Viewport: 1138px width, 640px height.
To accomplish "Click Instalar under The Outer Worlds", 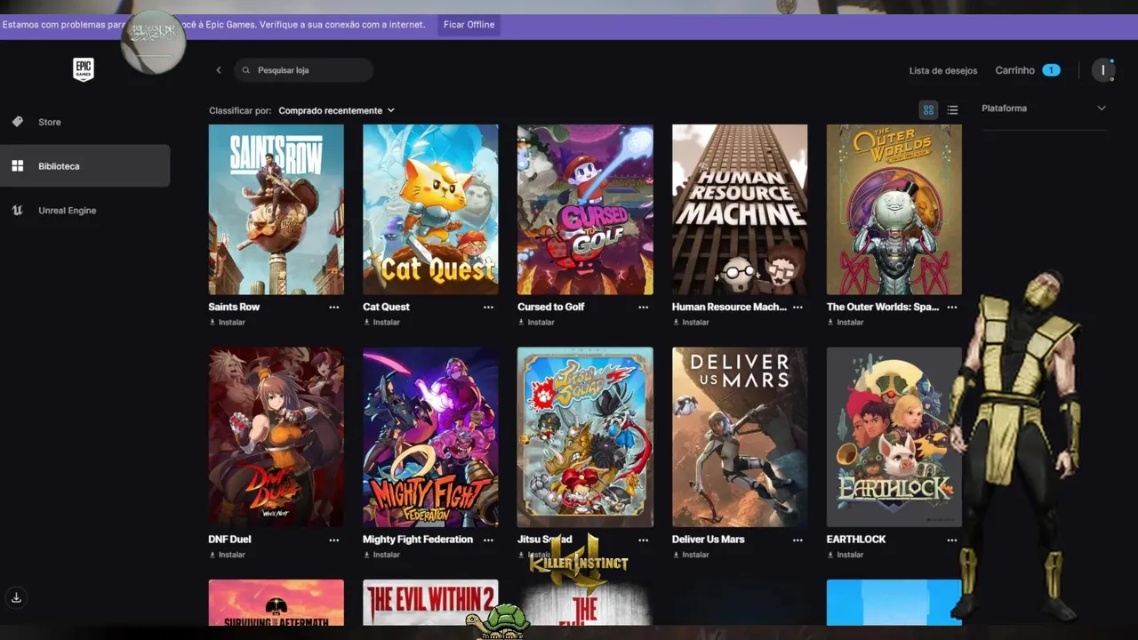I will 846,323.
